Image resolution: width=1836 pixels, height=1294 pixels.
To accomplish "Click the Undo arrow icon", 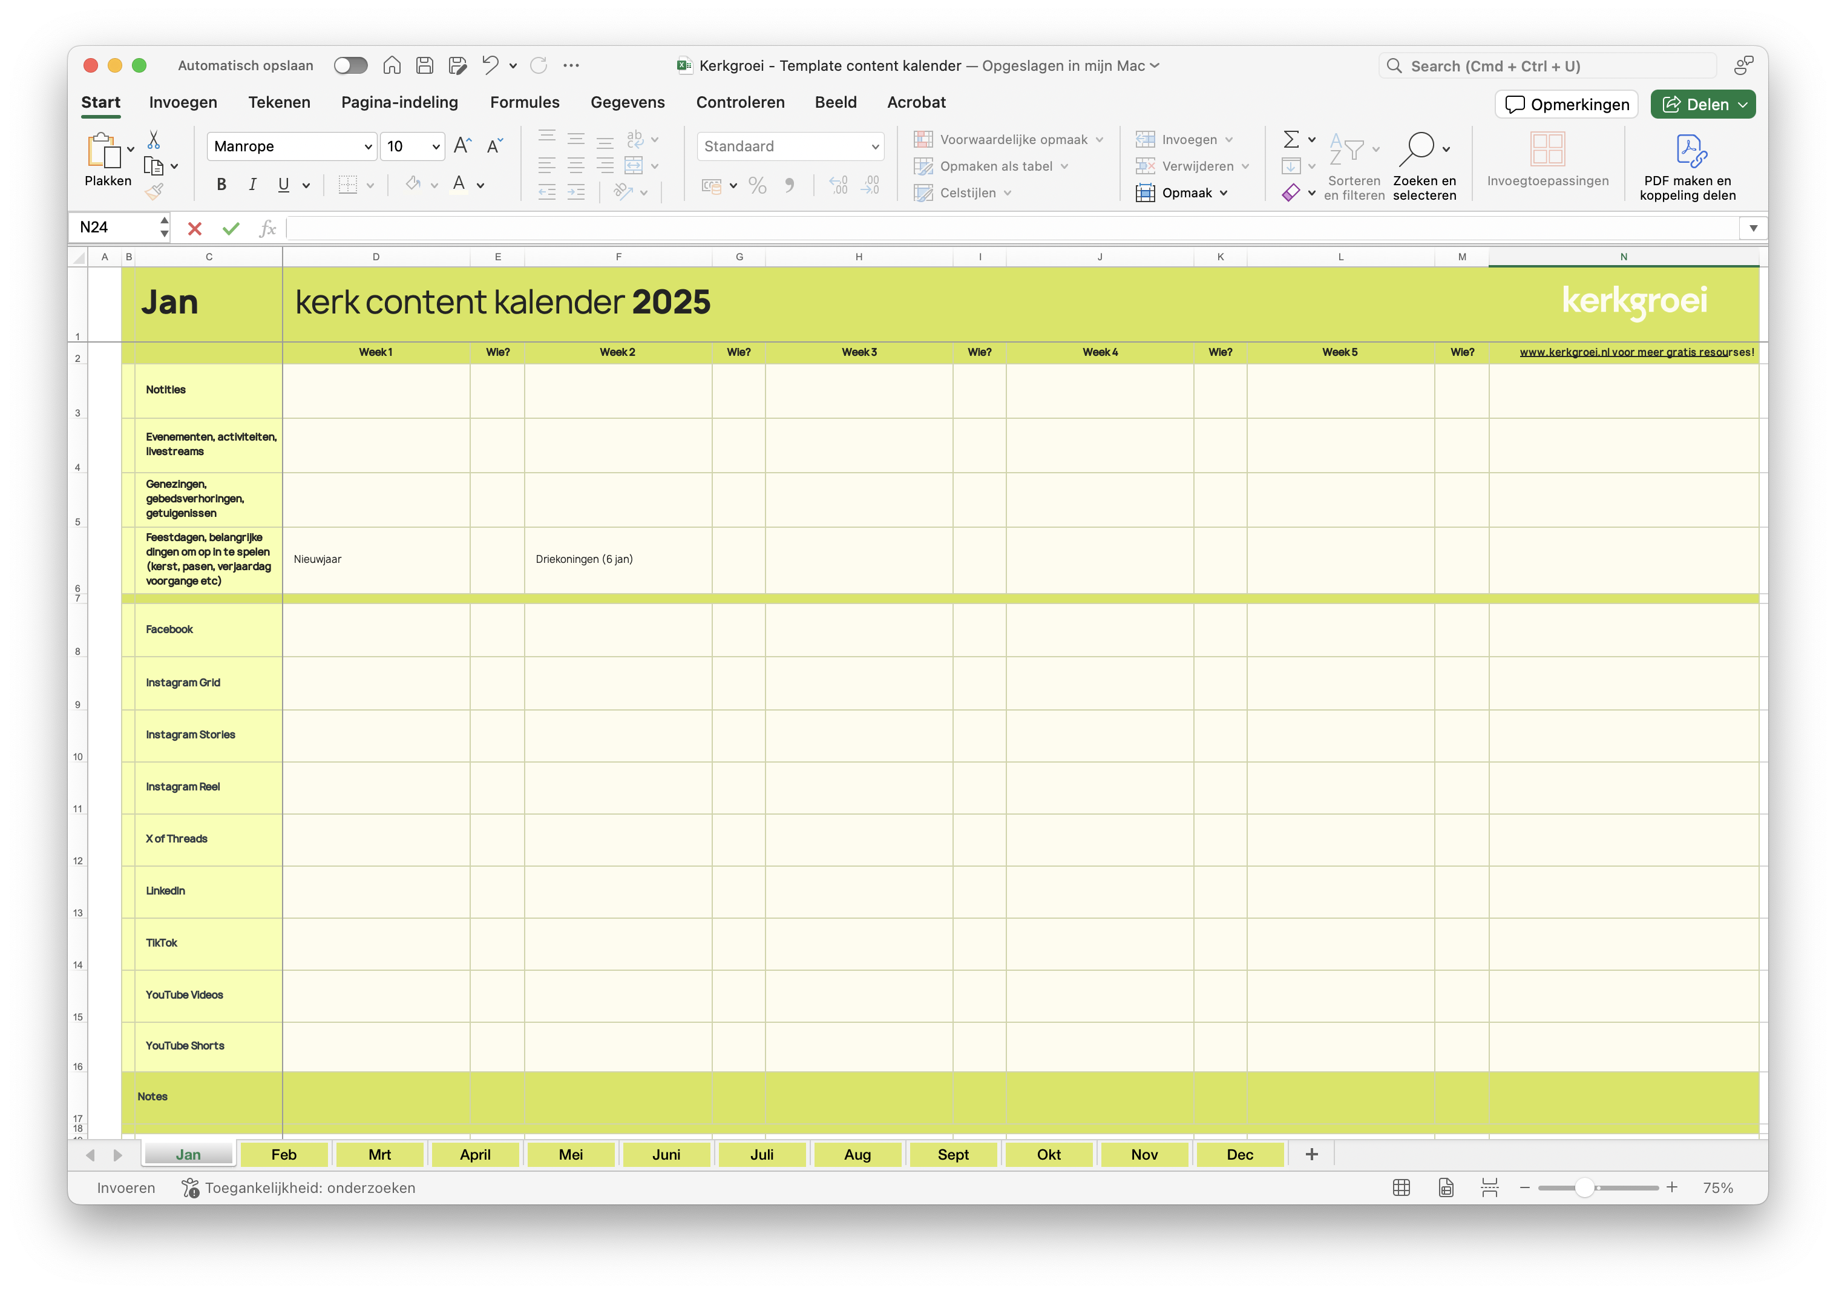I will (x=490, y=65).
